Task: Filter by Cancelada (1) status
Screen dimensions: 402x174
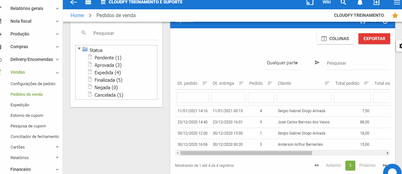Action: [109, 95]
